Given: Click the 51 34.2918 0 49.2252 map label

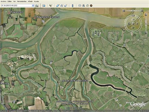Looking at the screenshot, I should tap(75, 81).
